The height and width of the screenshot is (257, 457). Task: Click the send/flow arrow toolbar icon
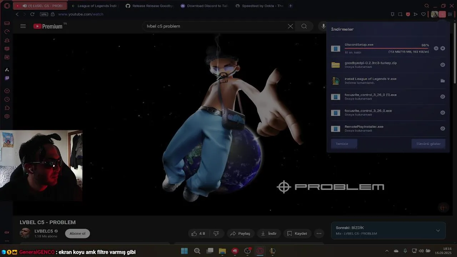[416, 14]
